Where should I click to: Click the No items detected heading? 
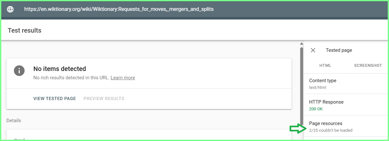tap(60, 69)
